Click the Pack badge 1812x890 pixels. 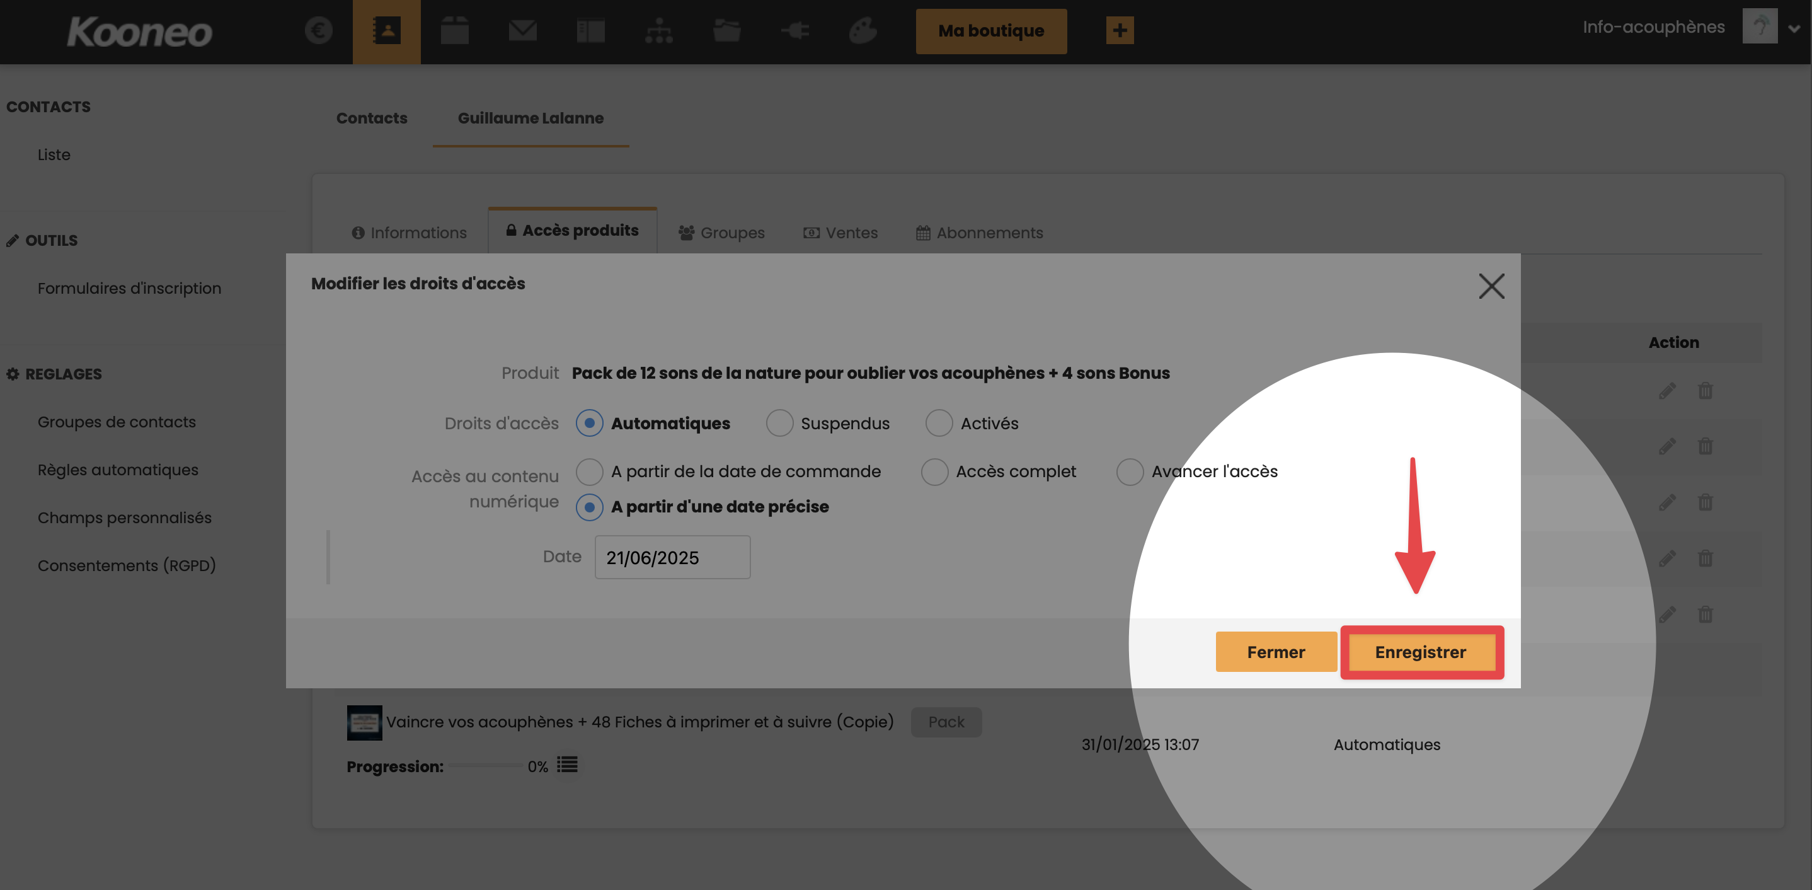[946, 722]
